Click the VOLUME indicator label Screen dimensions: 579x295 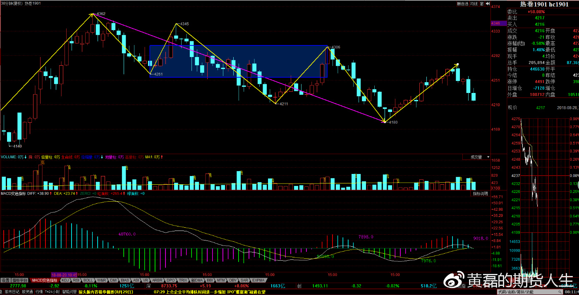(8, 157)
